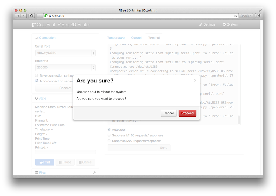Toggle the Autoscroll checkbox
Viewport: 276px width, 196px height.
click(109, 130)
